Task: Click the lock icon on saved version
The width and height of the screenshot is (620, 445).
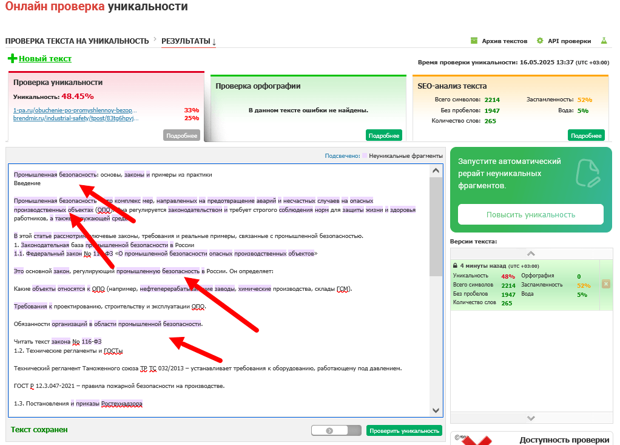Action: [x=455, y=266]
